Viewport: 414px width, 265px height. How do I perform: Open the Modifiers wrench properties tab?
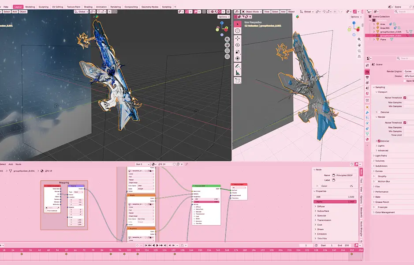tap(367, 112)
